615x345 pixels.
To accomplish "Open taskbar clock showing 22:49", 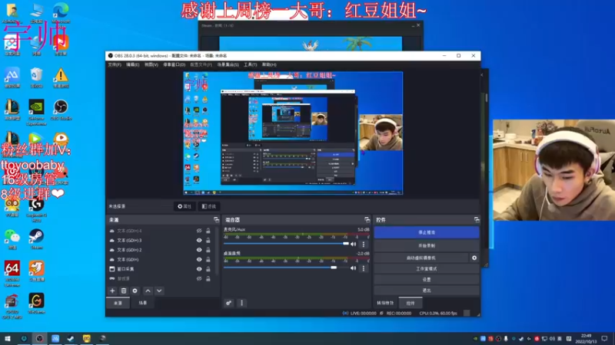I will coord(586,338).
